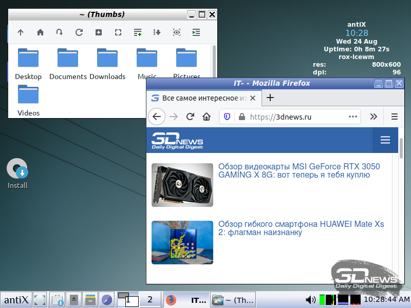This screenshot has width=411, height=308.
Task: Change sort order in ROX toolbar
Action: coord(157,32)
